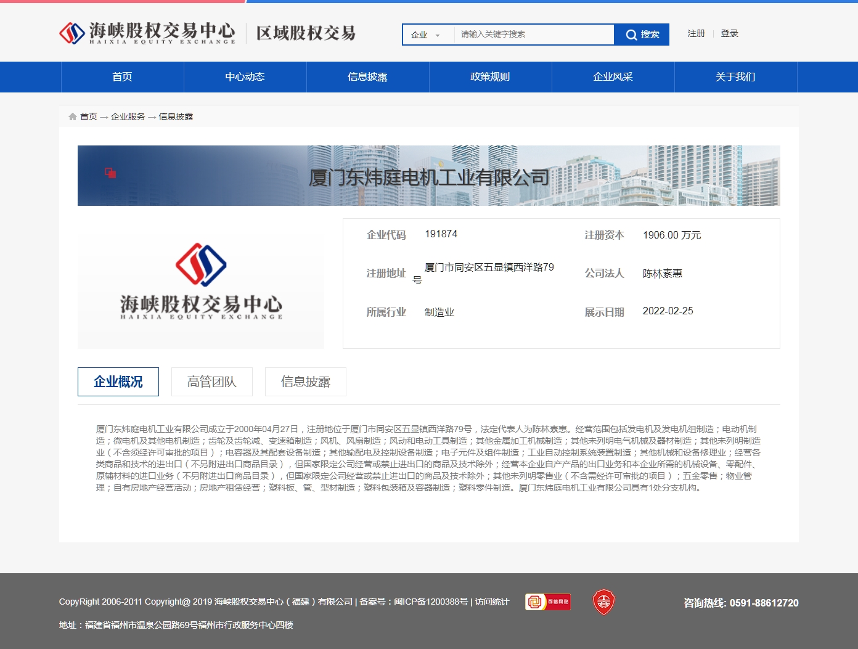The image size is (858, 649).
Task: Click the home icon in breadcrumb
Action: coord(73,116)
